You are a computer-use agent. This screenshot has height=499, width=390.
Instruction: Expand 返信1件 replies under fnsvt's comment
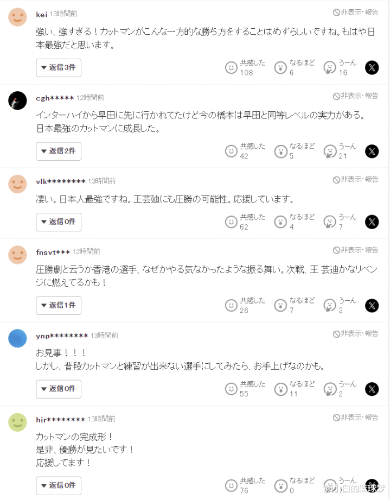point(59,306)
